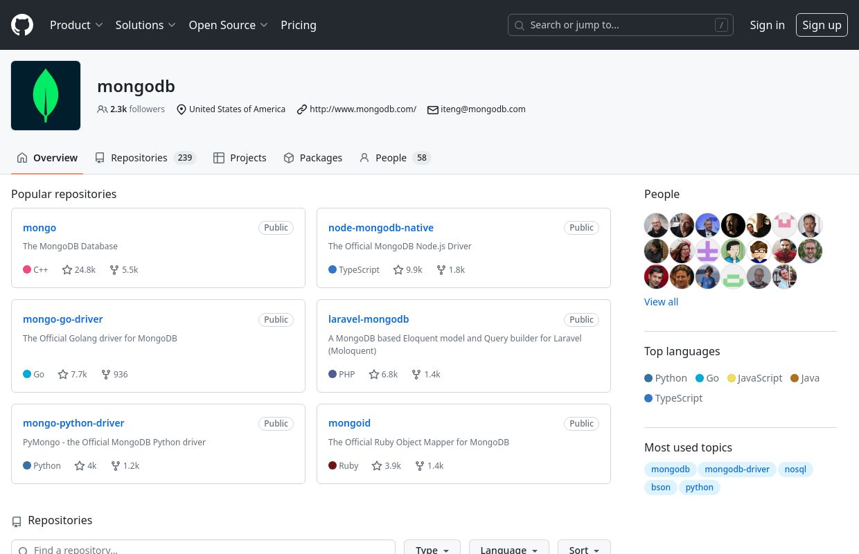
Task: Open the laravel-mongodb repository
Action: [369, 319]
